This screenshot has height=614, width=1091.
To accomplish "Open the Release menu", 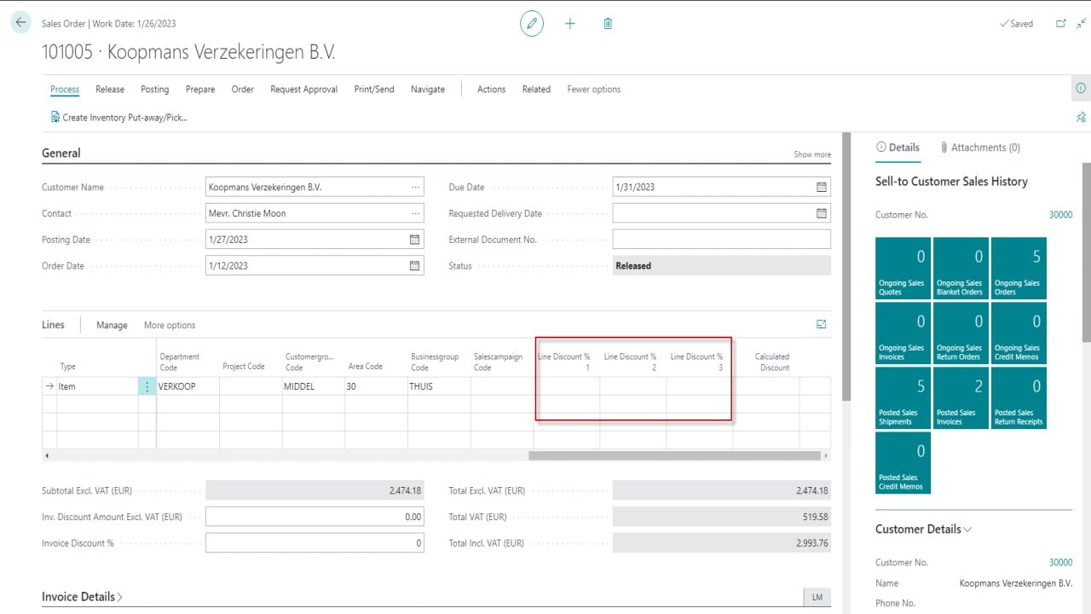I will tap(110, 90).
